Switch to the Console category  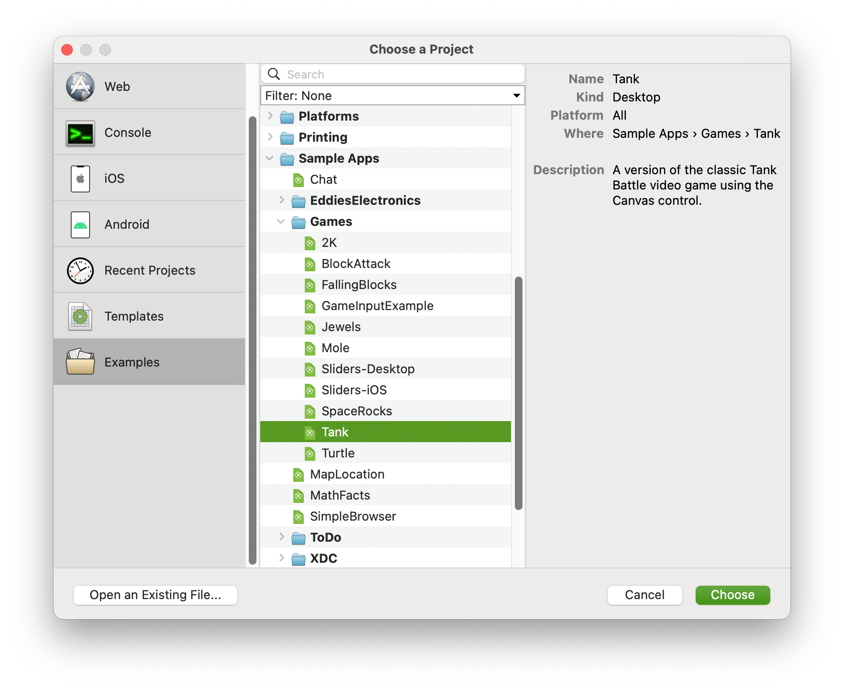click(x=149, y=133)
